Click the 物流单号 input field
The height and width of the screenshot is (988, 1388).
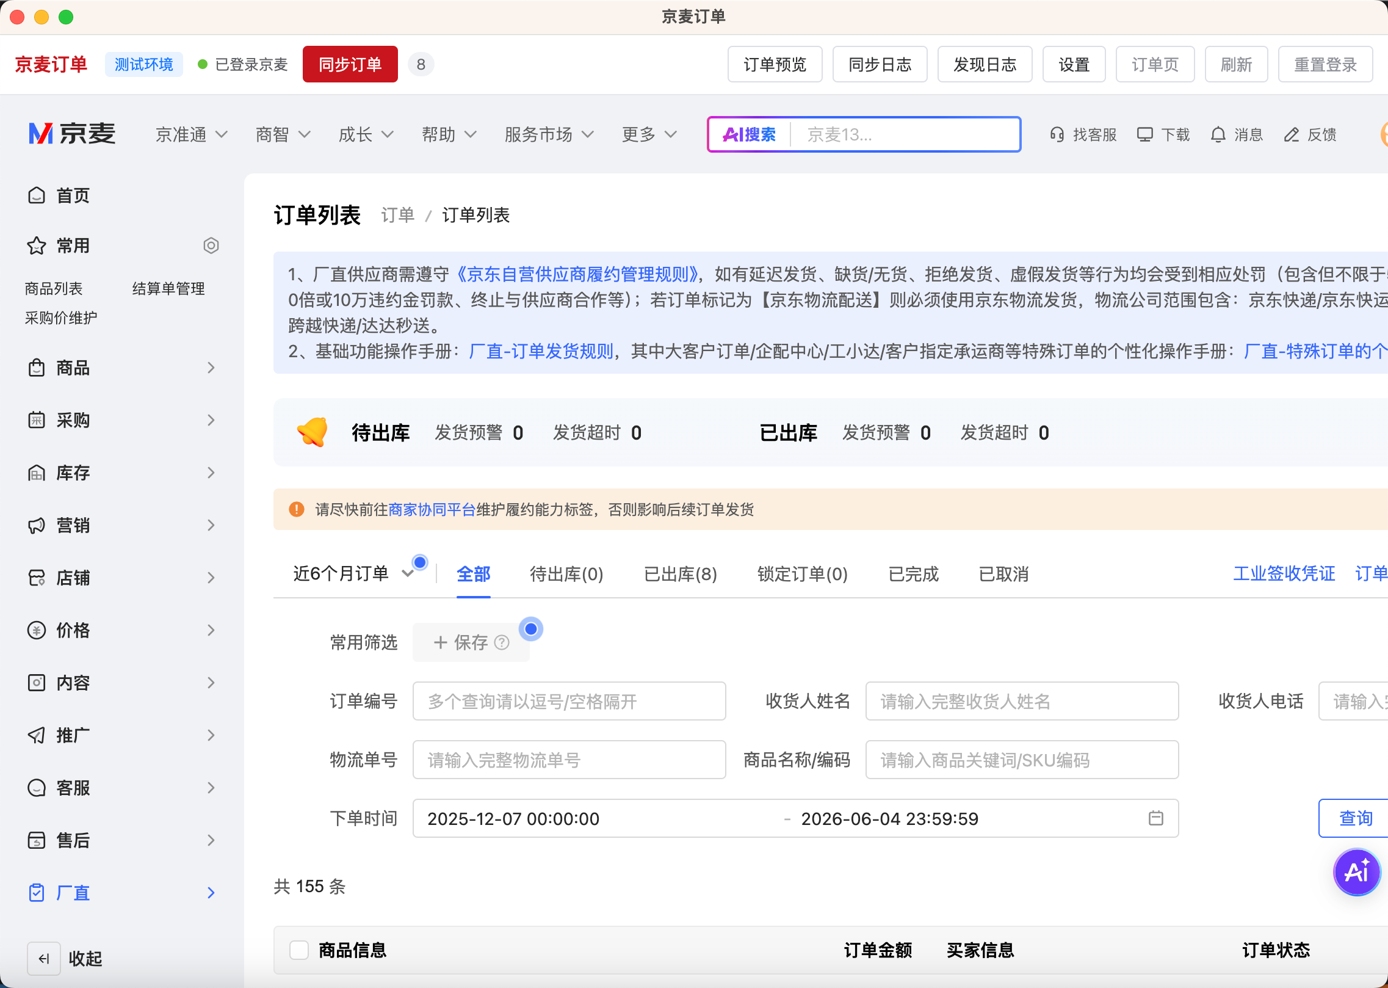click(569, 760)
